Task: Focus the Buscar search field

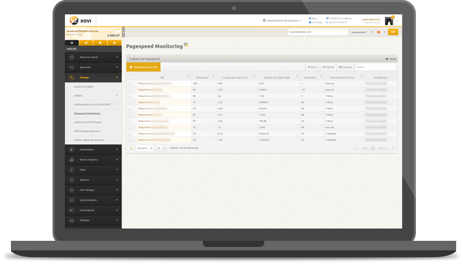Action: [x=376, y=68]
